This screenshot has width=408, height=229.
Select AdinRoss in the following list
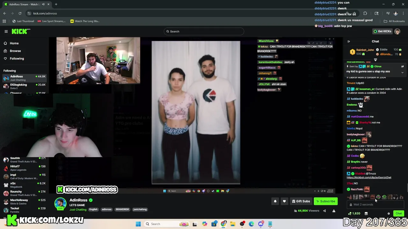point(24,78)
